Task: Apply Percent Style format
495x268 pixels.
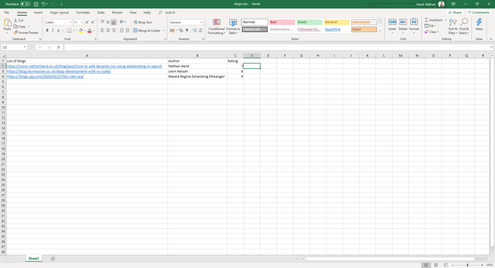Action: click(181, 30)
